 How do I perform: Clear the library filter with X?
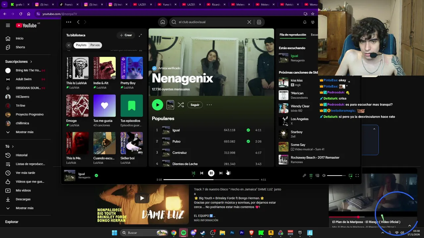[x=69, y=45]
